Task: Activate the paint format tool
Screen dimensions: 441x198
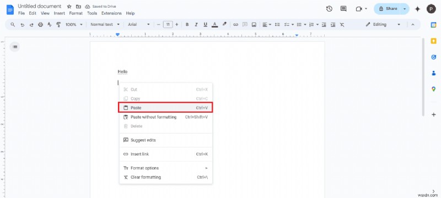Action: pos(58,25)
